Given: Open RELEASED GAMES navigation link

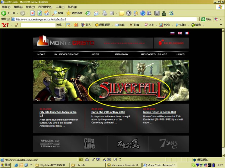Looking at the screenshot, I should (154, 54).
